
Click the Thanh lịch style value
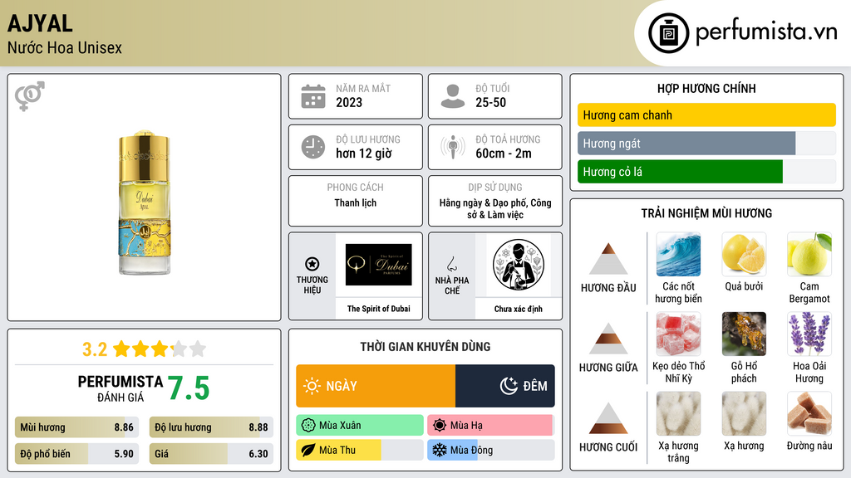[x=356, y=202]
